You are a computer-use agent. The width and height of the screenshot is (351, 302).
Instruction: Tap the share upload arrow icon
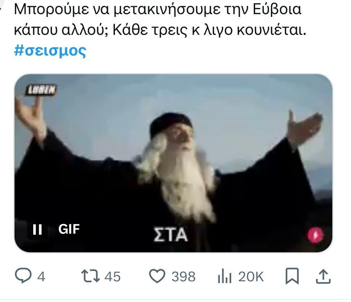tap(323, 276)
